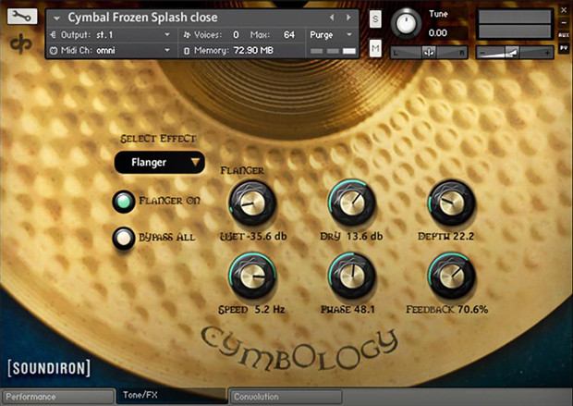Switch to the Performance tab

coord(58,397)
